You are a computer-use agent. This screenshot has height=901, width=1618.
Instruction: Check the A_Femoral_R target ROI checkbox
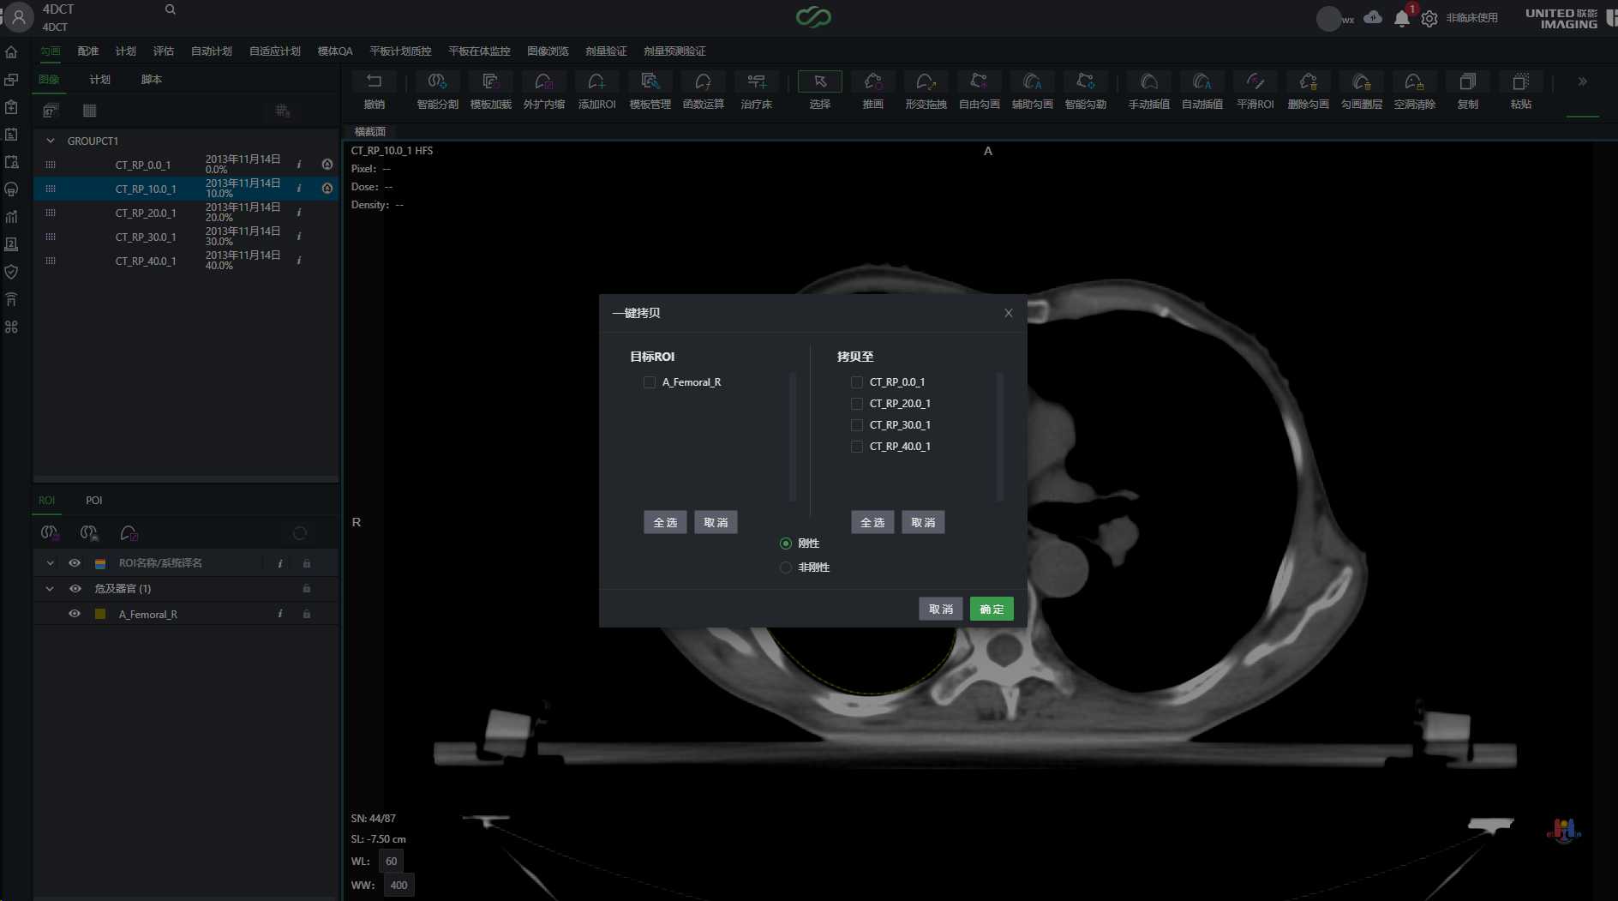pyautogui.click(x=650, y=382)
